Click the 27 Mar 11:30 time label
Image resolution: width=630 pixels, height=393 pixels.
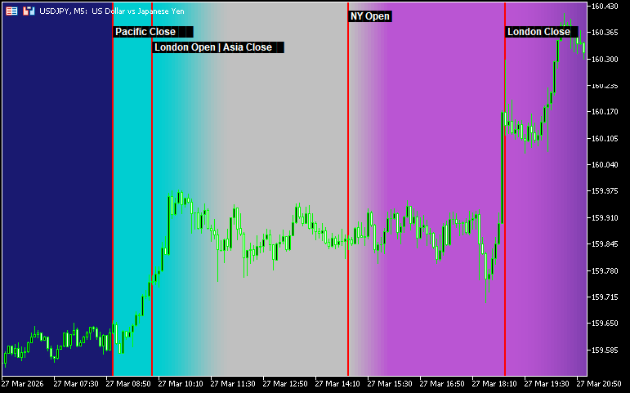pos(233,383)
